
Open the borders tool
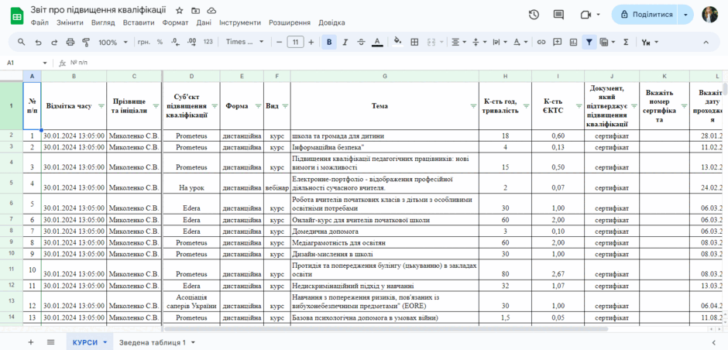pos(414,43)
